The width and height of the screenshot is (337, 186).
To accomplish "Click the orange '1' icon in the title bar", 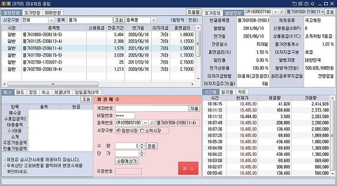I will [x=3, y=4].
